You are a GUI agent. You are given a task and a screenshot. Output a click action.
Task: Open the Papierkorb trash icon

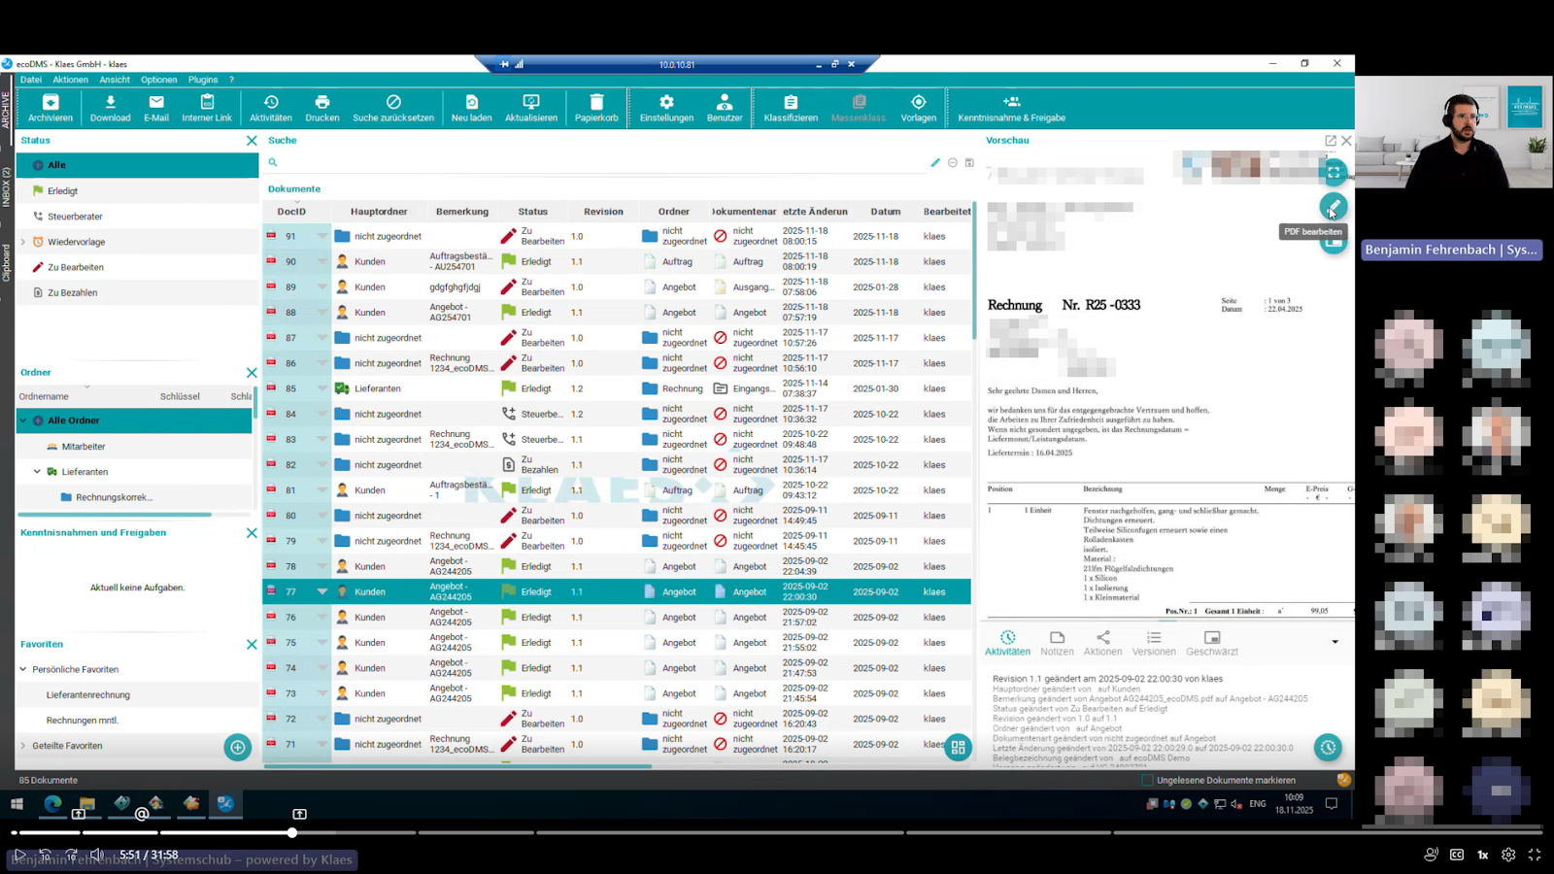coord(596,103)
